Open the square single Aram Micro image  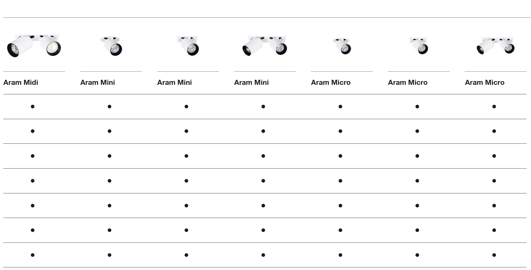point(418,46)
